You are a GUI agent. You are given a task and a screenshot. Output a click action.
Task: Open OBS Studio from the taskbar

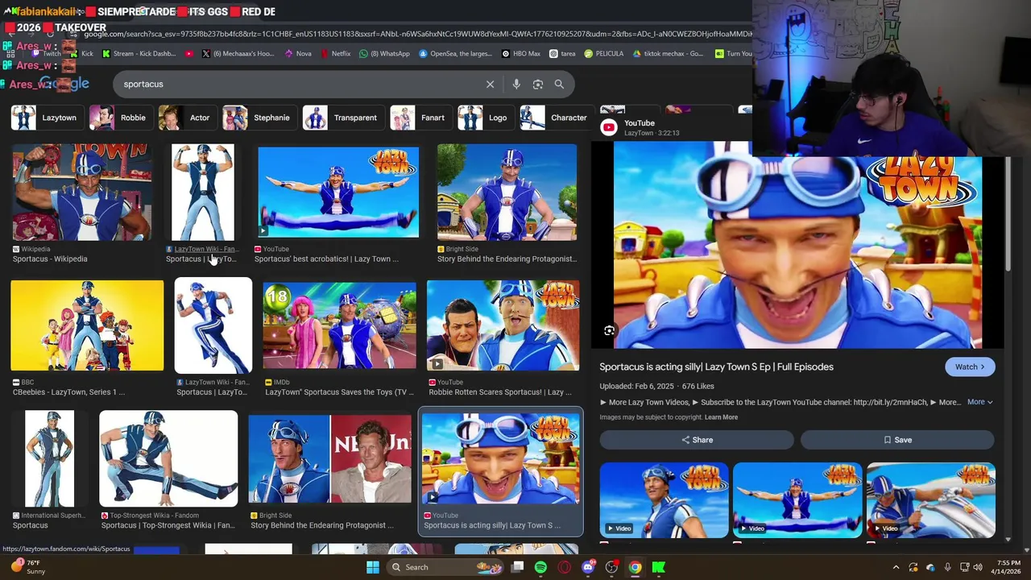tap(611, 567)
